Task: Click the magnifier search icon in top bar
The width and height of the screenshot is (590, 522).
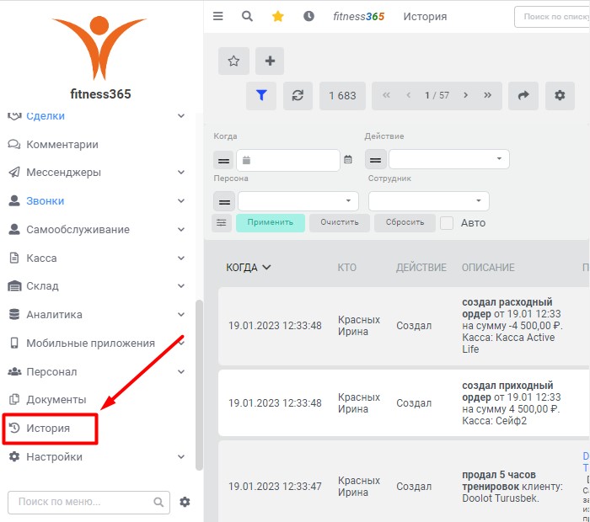Action: coord(247,16)
